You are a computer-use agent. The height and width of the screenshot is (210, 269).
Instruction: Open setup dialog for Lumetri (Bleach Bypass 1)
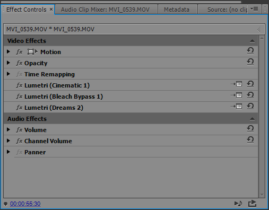coord(236,95)
